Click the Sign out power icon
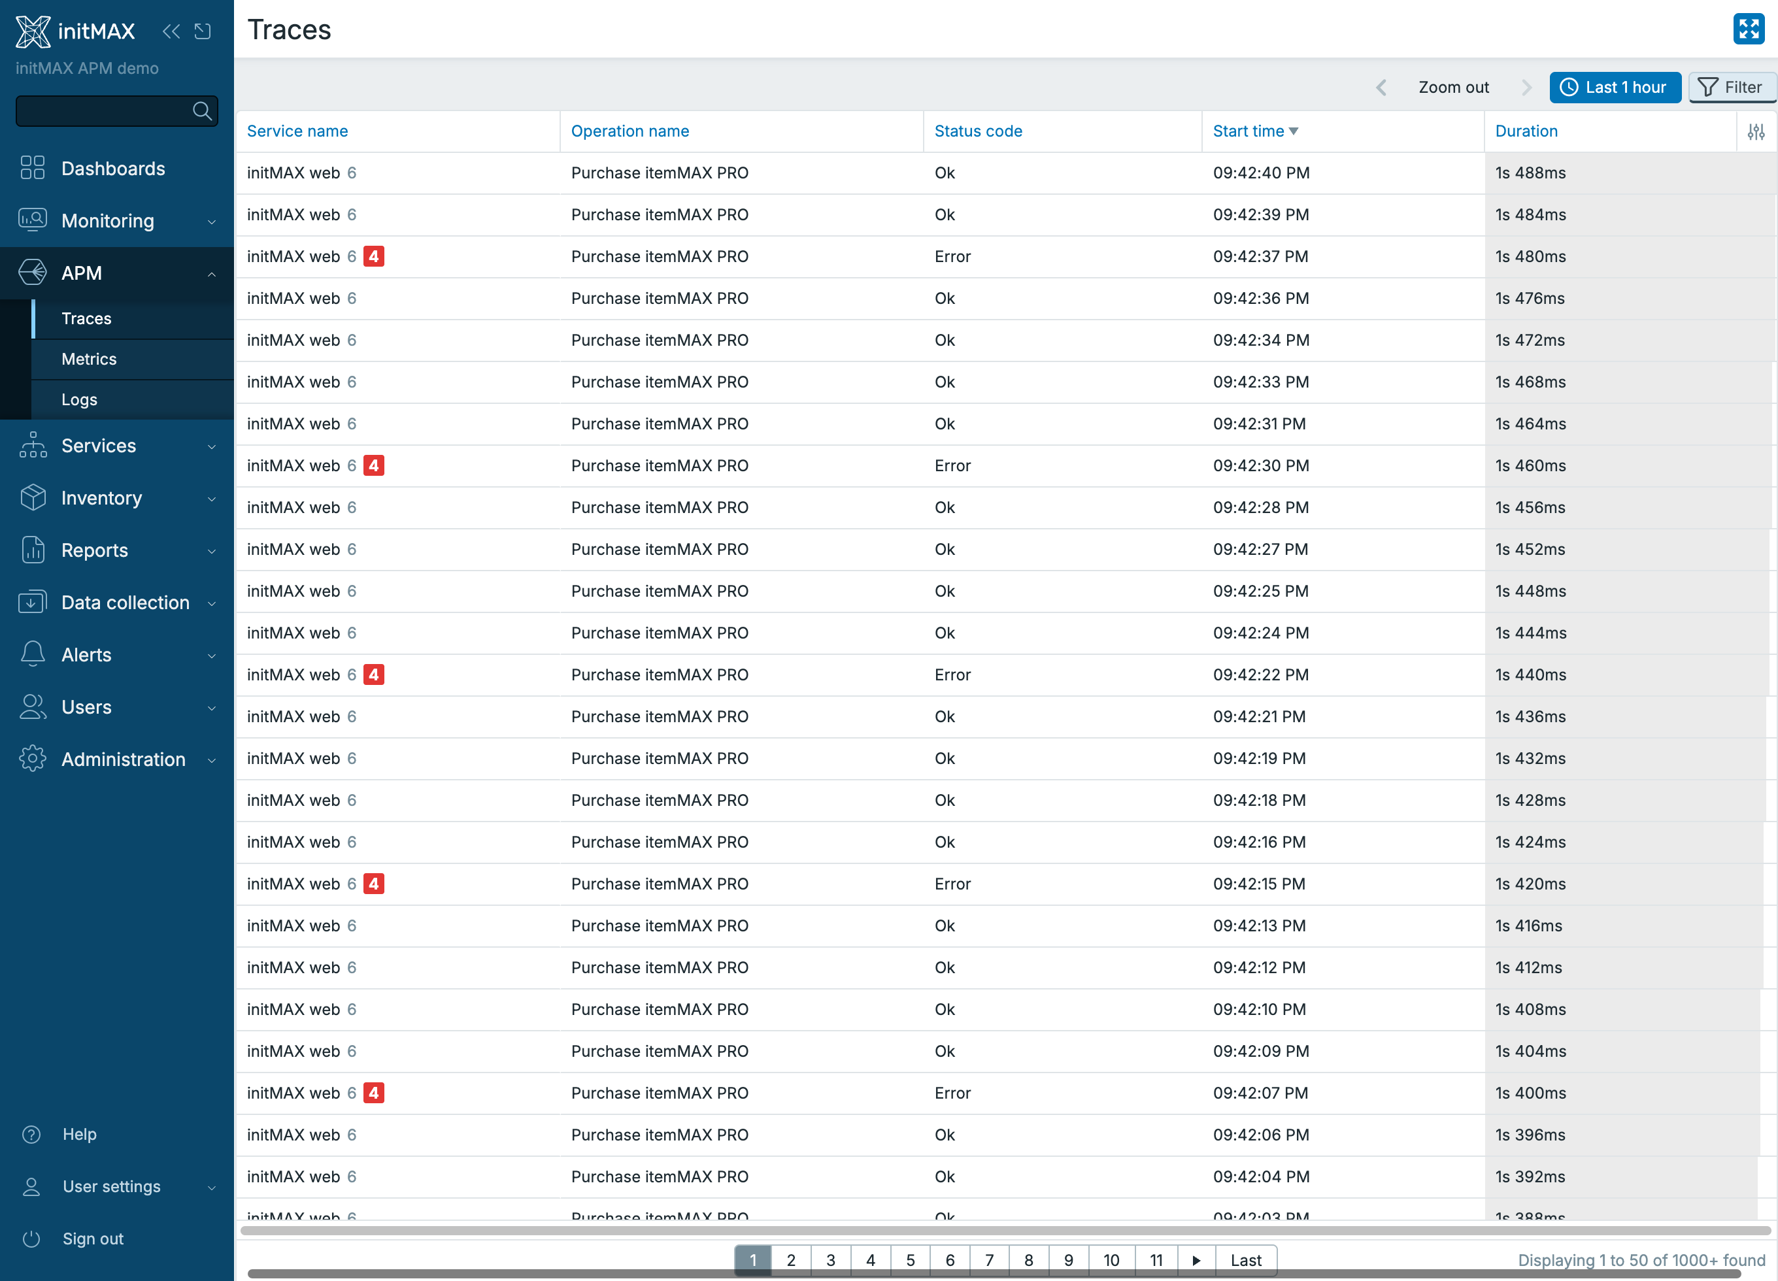The width and height of the screenshot is (1778, 1281). (x=31, y=1239)
